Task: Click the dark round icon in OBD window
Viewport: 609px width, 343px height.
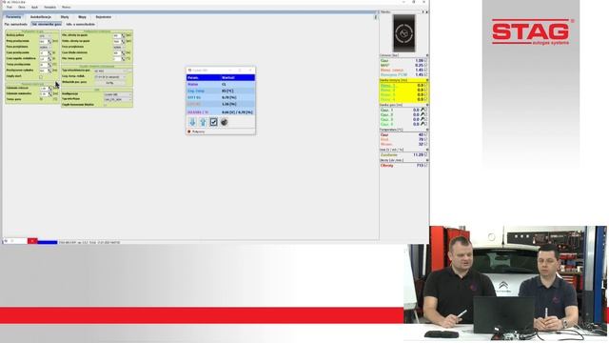Action: tap(225, 122)
